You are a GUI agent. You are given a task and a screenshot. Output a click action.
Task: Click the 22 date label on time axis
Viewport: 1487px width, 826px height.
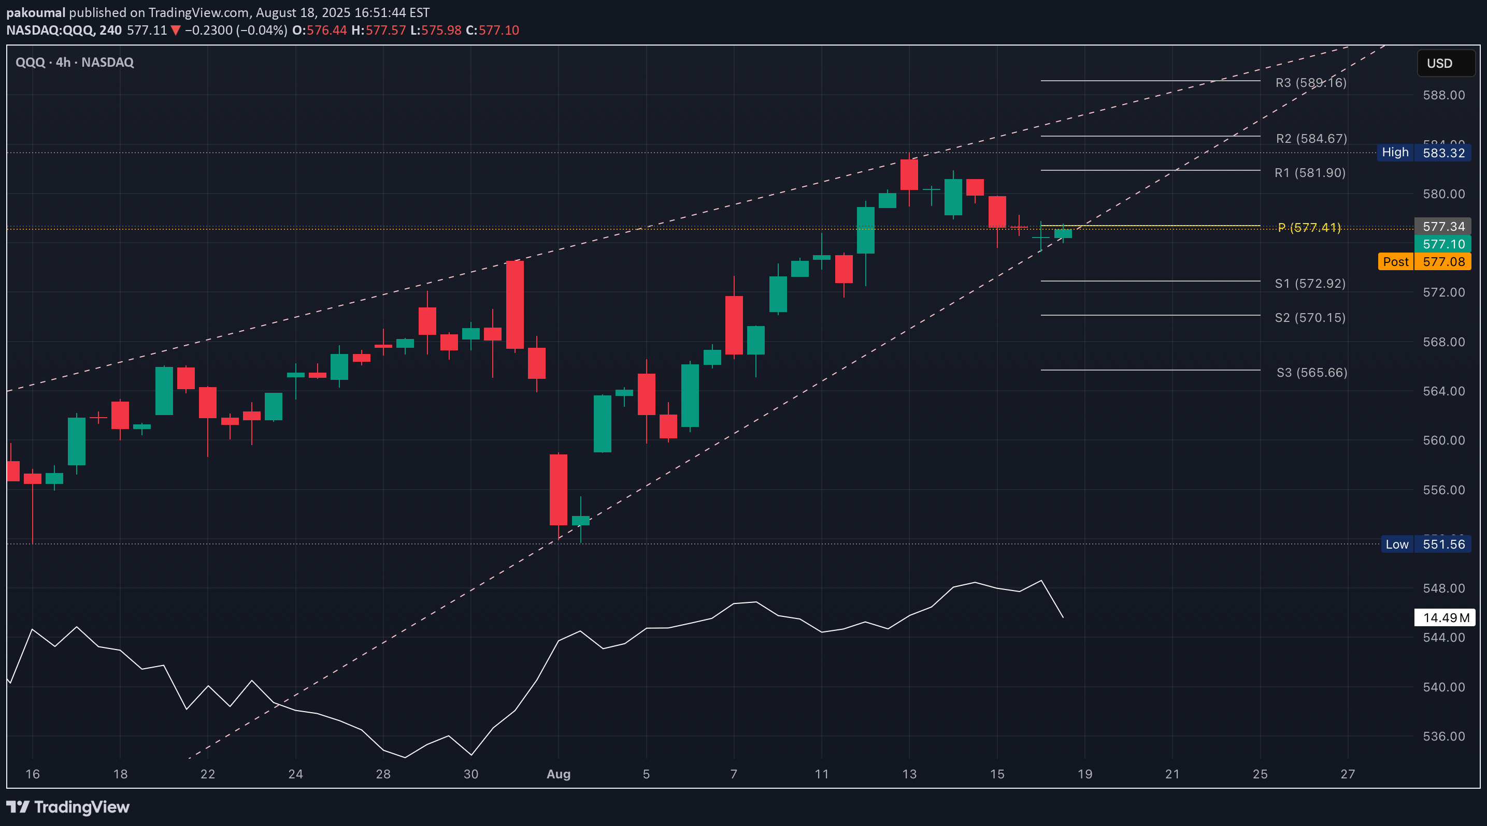click(x=208, y=774)
